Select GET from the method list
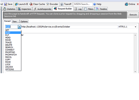 click(x=13, y=30)
